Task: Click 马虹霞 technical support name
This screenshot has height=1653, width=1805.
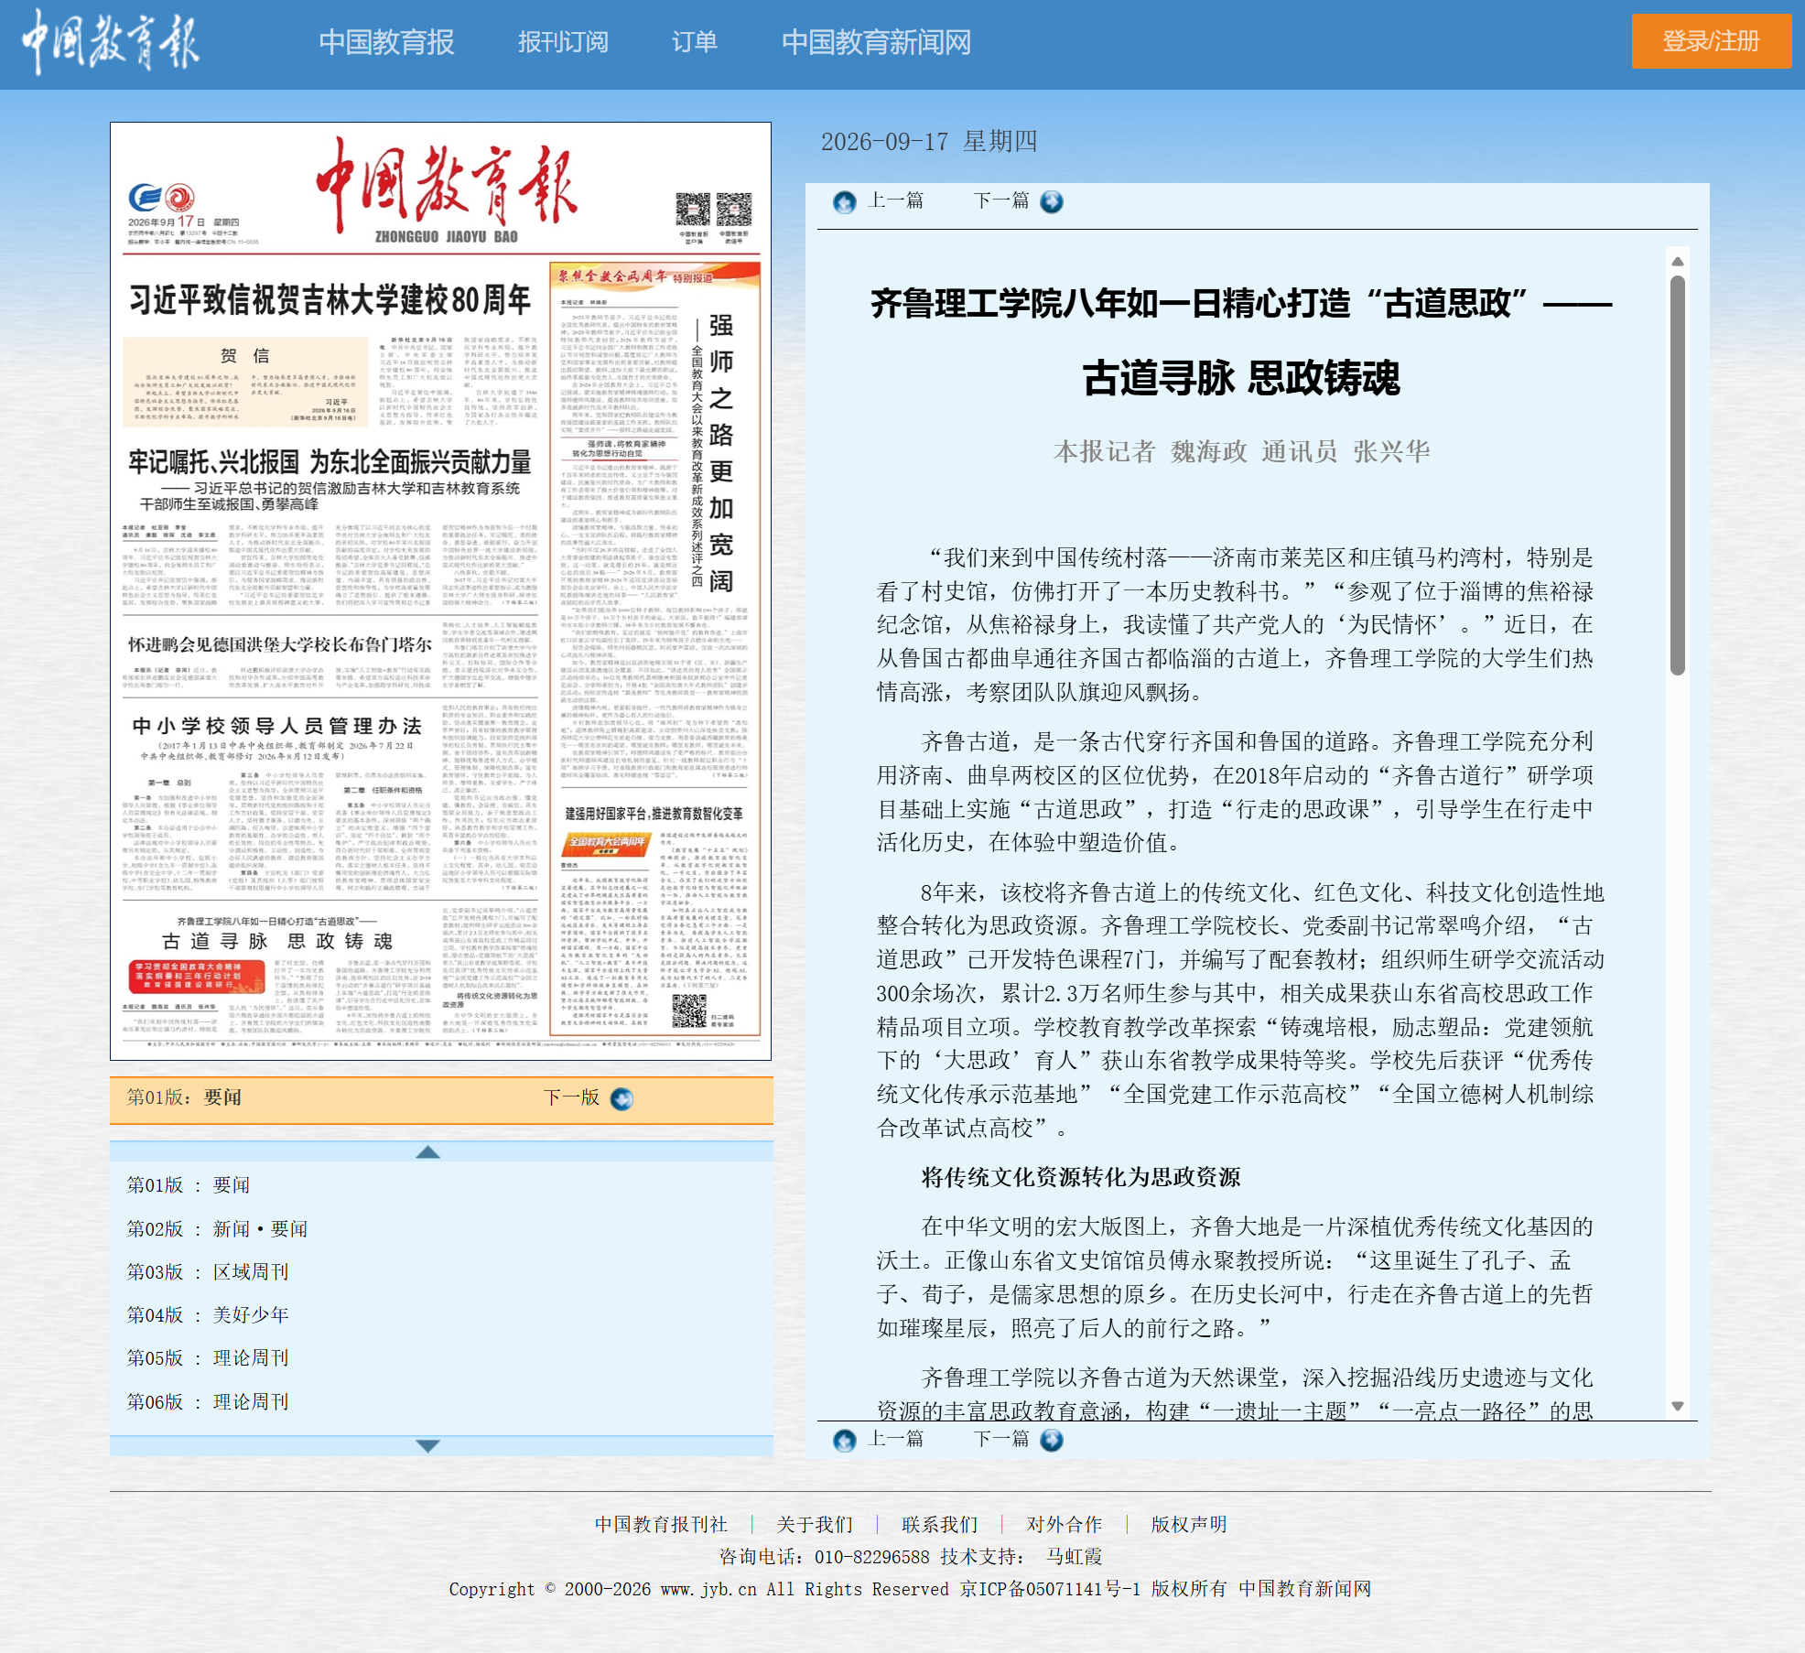Action: (1075, 1556)
